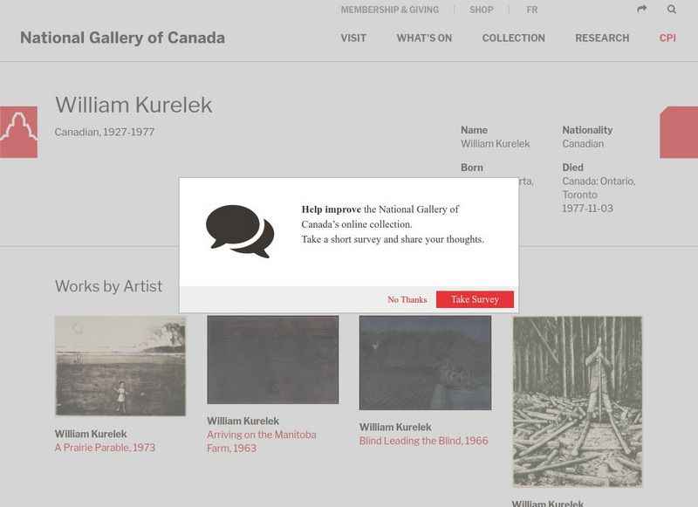Open the WHAT'S ON menu
The width and height of the screenshot is (698, 507).
pyautogui.click(x=424, y=38)
